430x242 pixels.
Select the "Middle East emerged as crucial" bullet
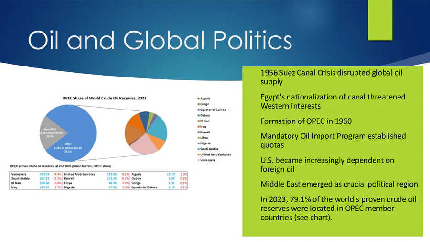pos(339,184)
